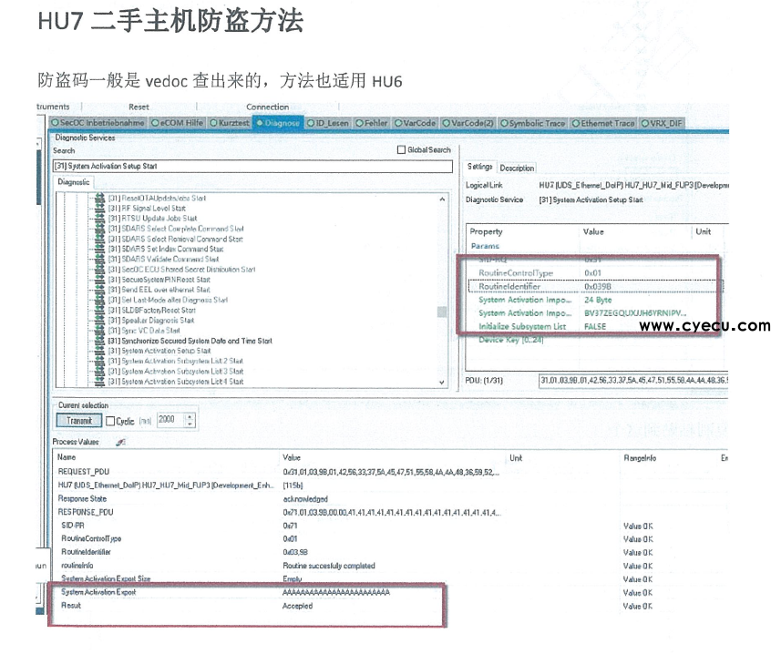Toggle the Cyclic checkbox

(110, 421)
